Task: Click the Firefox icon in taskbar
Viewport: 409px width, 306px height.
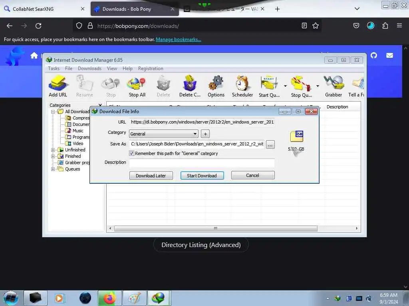Action: [109, 298]
